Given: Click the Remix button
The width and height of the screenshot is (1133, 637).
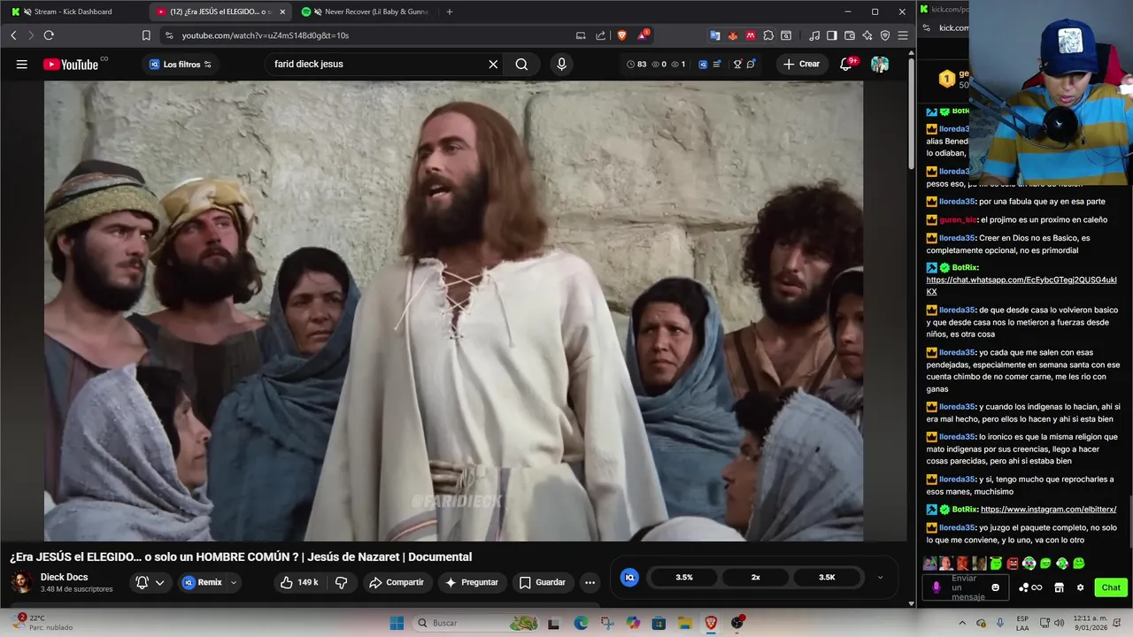Looking at the screenshot, I should click(203, 582).
